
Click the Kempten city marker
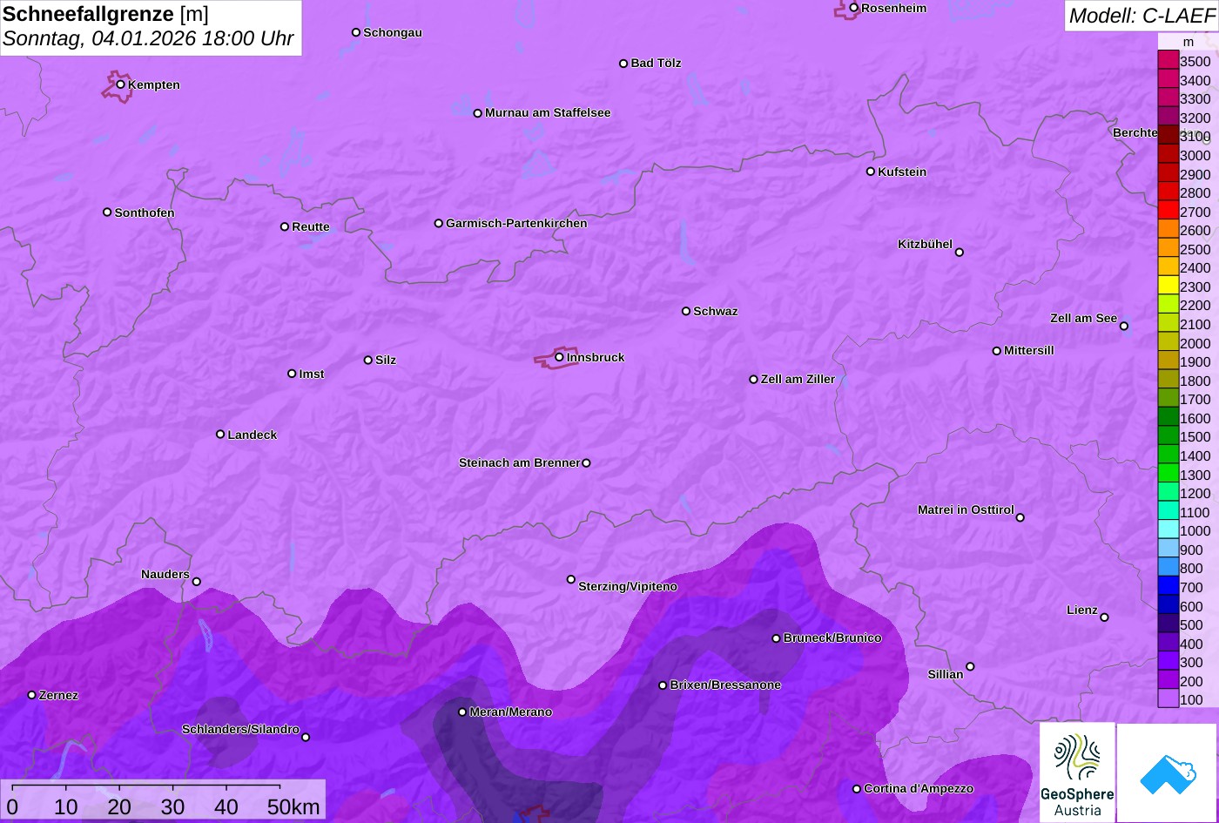pyautogui.click(x=121, y=84)
